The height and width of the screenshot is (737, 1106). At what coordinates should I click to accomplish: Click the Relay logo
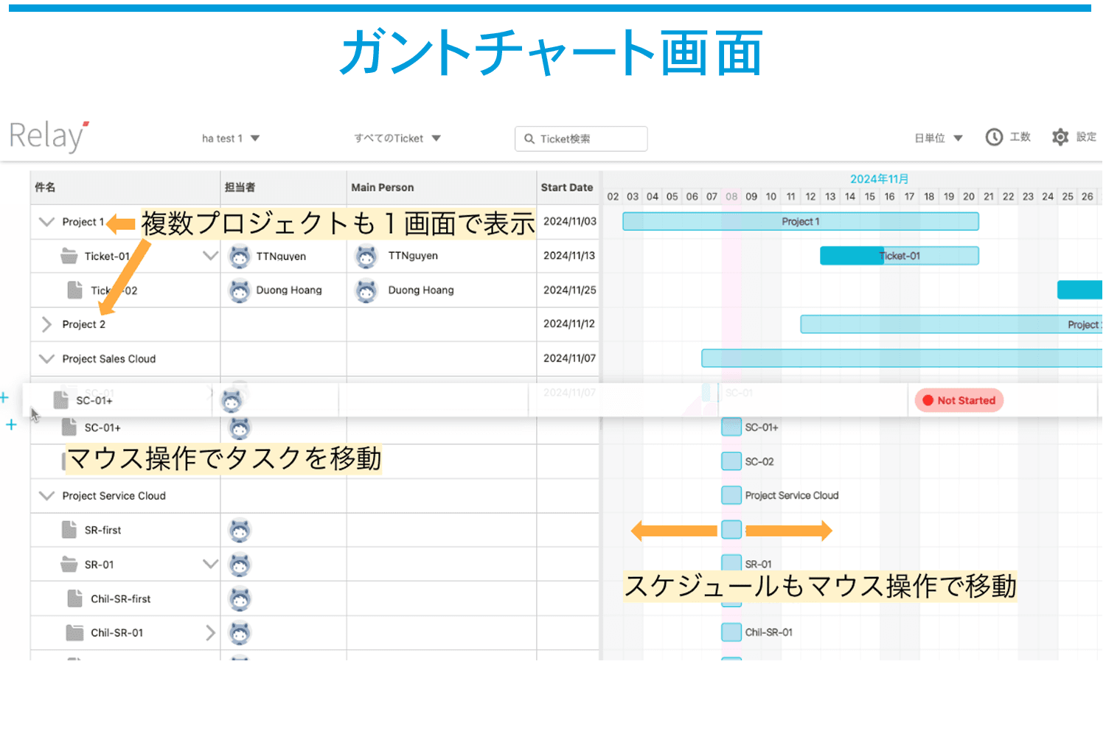(49, 137)
